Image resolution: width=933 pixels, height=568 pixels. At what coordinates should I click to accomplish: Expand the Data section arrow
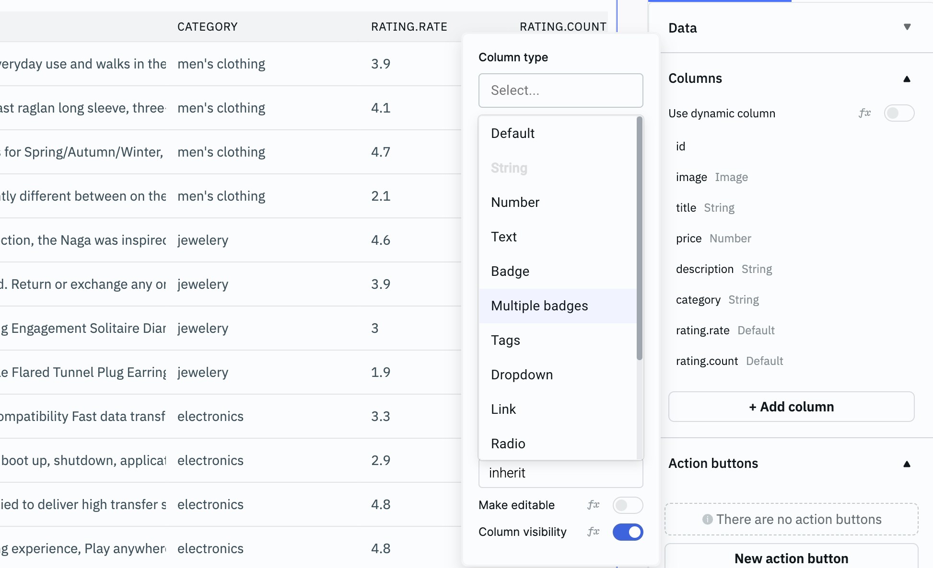pos(907,27)
